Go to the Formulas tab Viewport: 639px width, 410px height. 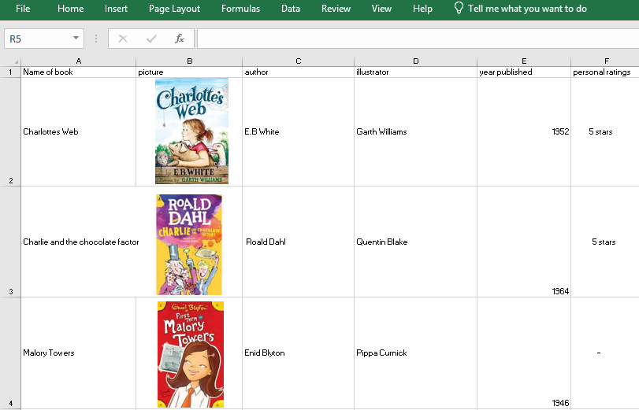pyautogui.click(x=240, y=9)
